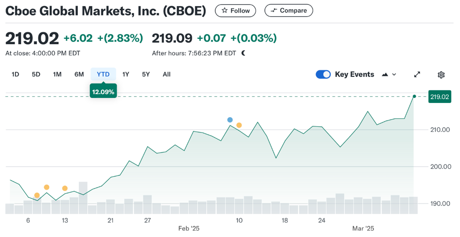Click the blue key event dot
The height and width of the screenshot is (237, 460).
230,120
